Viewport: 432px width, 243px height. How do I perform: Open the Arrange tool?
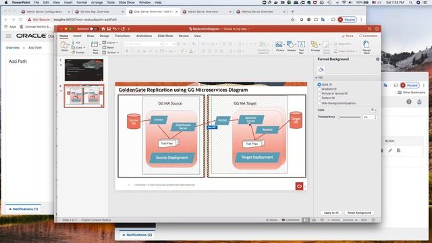click(315, 45)
